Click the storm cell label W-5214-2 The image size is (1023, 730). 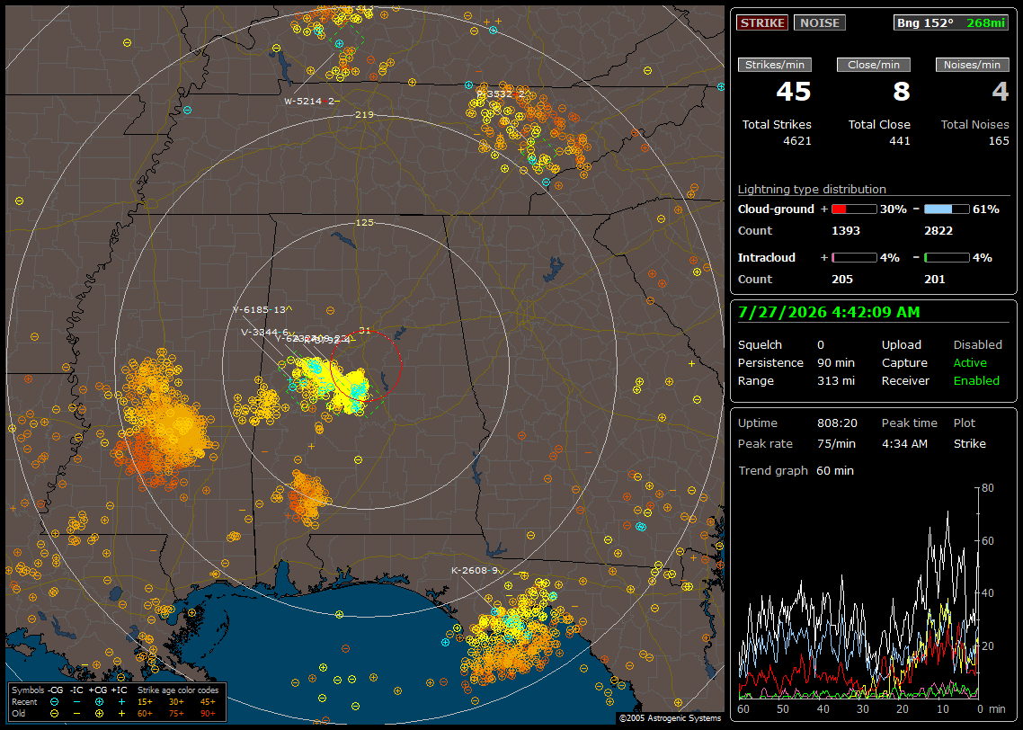(309, 101)
